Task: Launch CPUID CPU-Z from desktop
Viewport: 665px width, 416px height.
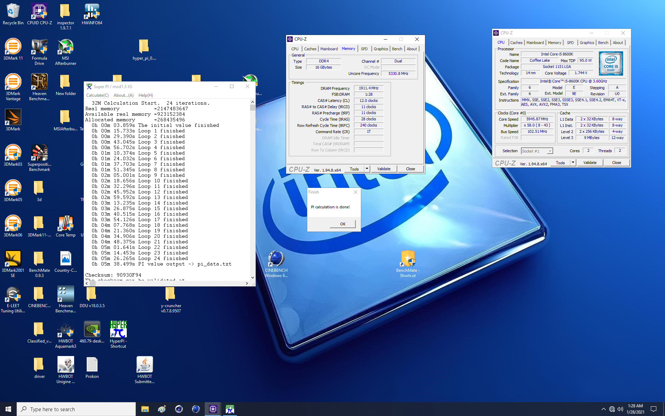Action: pos(39,14)
